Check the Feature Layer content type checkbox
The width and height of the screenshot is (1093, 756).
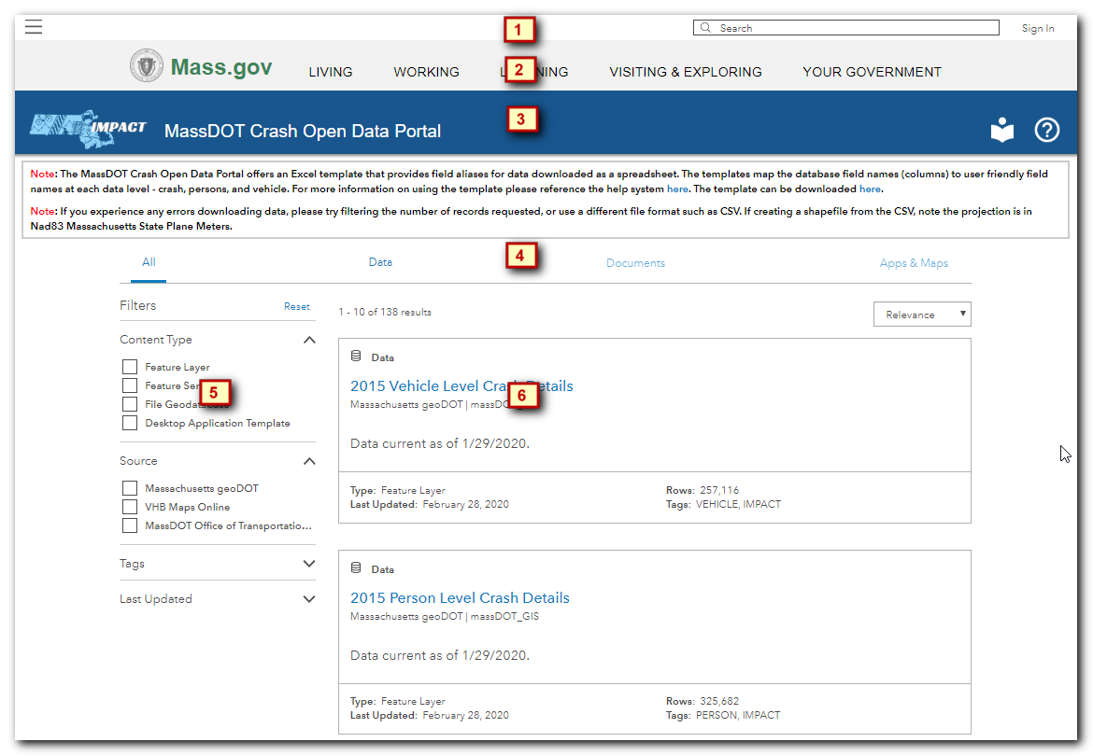pyautogui.click(x=130, y=367)
